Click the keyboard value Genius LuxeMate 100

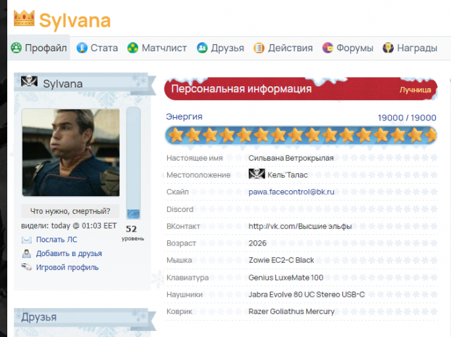pyautogui.click(x=286, y=278)
